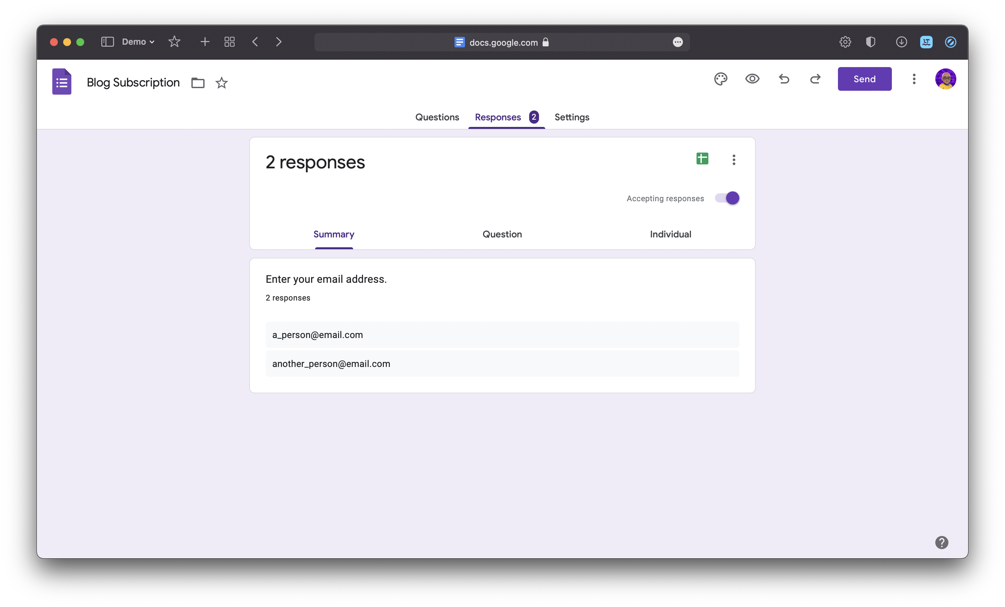1005x607 pixels.
Task: Star the Blog Subscription form
Action: click(x=221, y=83)
